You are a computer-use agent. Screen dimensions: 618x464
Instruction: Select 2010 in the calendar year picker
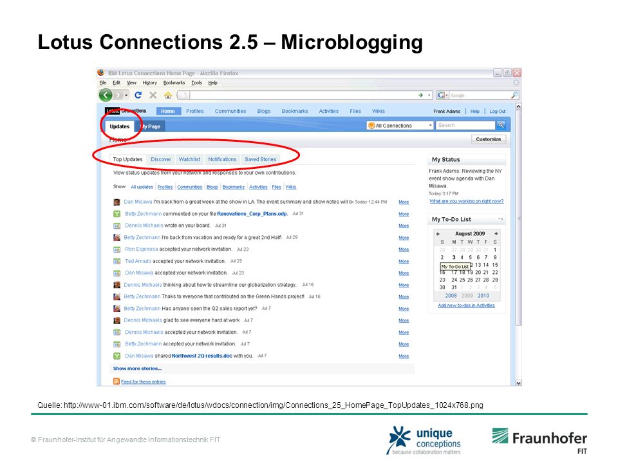483,296
